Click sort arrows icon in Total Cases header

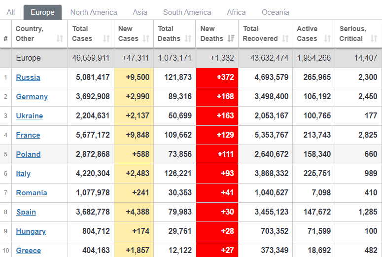click(x=106, y=38)
